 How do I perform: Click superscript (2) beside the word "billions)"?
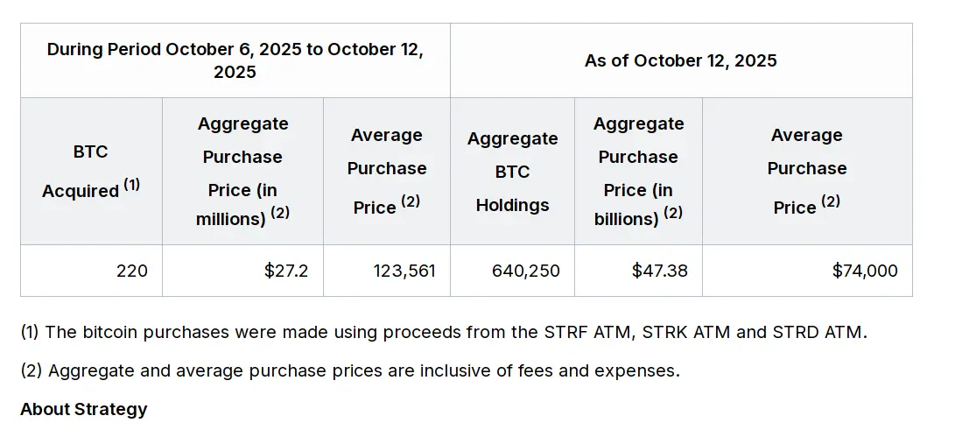point(672,213)
